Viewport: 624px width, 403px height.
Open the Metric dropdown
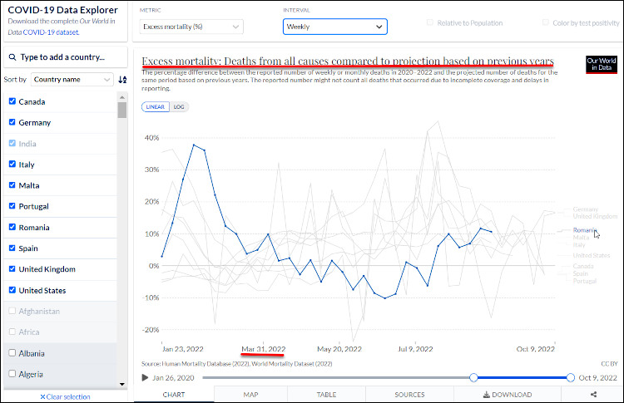(191, 27)
